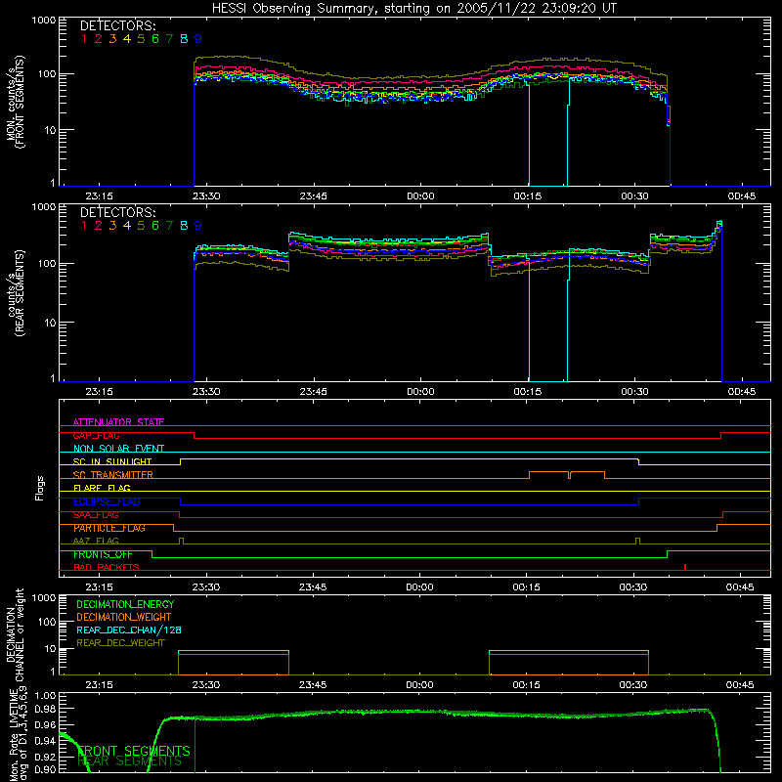The width and height of the screenshot is (782, 782).
Task: Click the ATTENUATOR_STATE flag label
Action: [x=118, y=422]
